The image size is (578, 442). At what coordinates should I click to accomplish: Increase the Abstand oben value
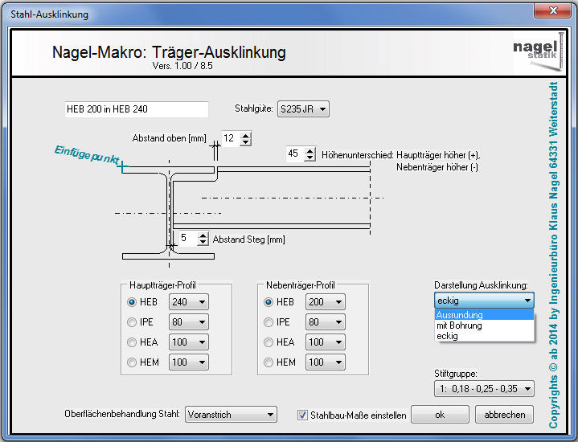click(246, 135)
